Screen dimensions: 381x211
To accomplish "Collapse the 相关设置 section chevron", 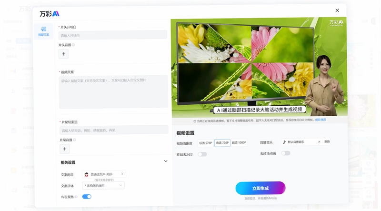I will tap(166, 161).
